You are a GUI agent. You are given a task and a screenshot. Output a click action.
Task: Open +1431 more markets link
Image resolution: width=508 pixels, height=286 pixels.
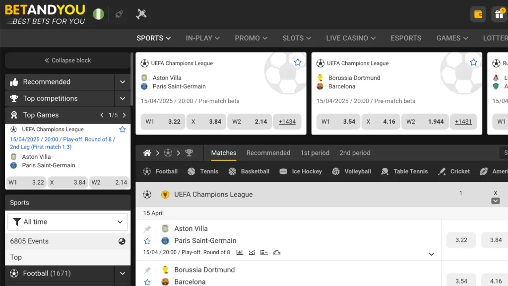pos(463,122)
